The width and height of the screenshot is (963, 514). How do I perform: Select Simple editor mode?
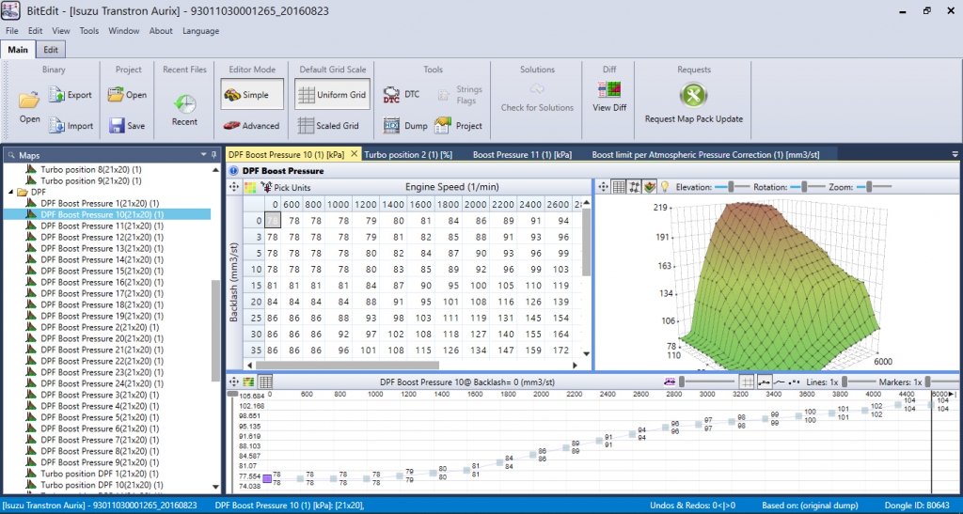(x=252, y=95)
